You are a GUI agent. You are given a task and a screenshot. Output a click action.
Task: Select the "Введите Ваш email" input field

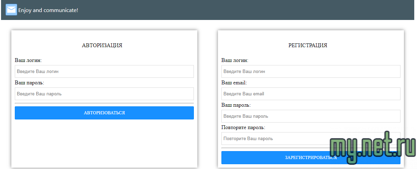point(311,94)
